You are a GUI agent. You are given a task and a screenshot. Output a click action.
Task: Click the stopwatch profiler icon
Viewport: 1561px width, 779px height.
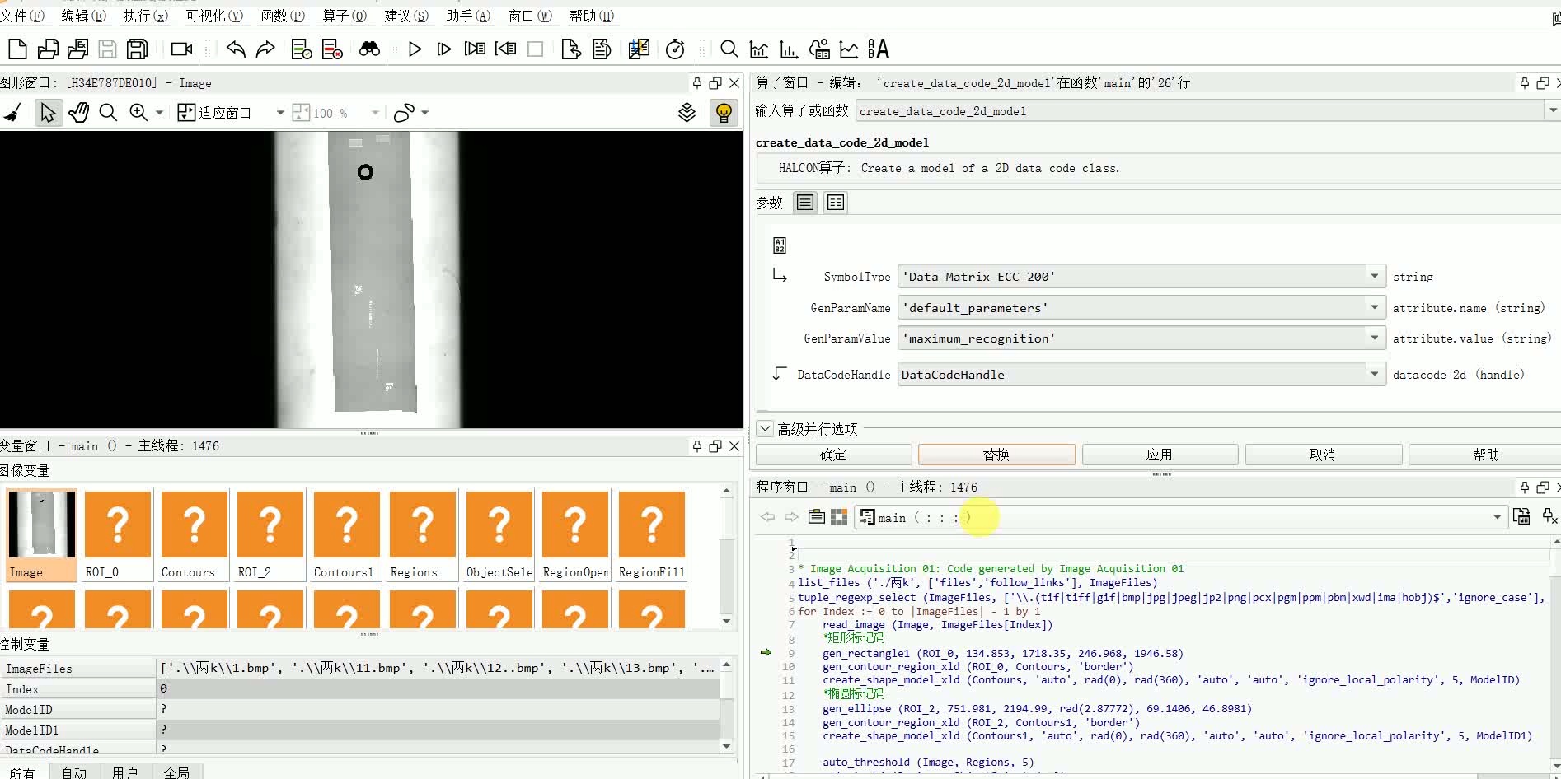click(675, 49)
